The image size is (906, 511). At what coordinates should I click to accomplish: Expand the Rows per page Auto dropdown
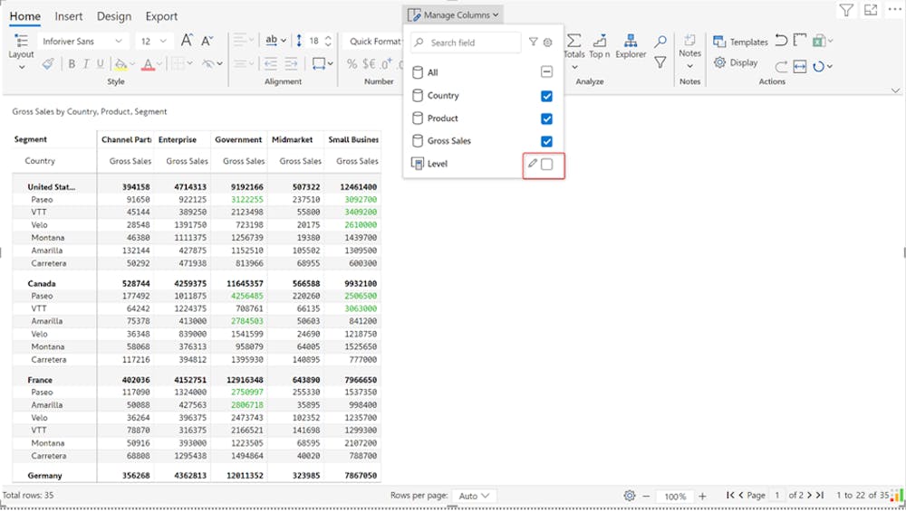coord(476,496)
